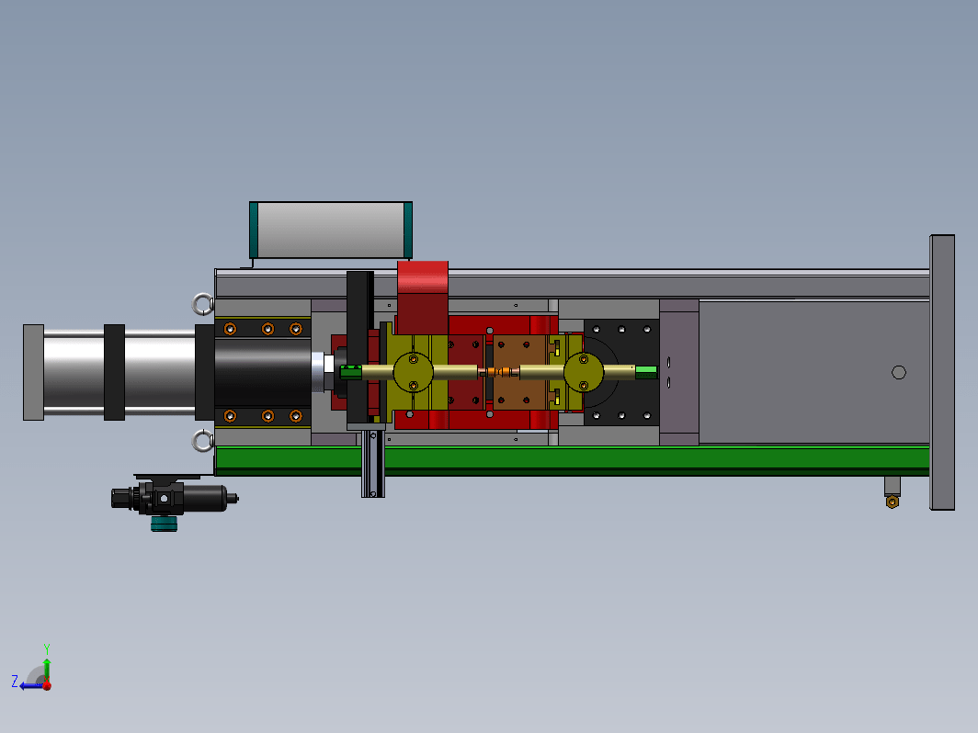Screen dimensions: 978x733
Task: Select the green shaft tip near the black plate
Action: (x=351, y=372)
